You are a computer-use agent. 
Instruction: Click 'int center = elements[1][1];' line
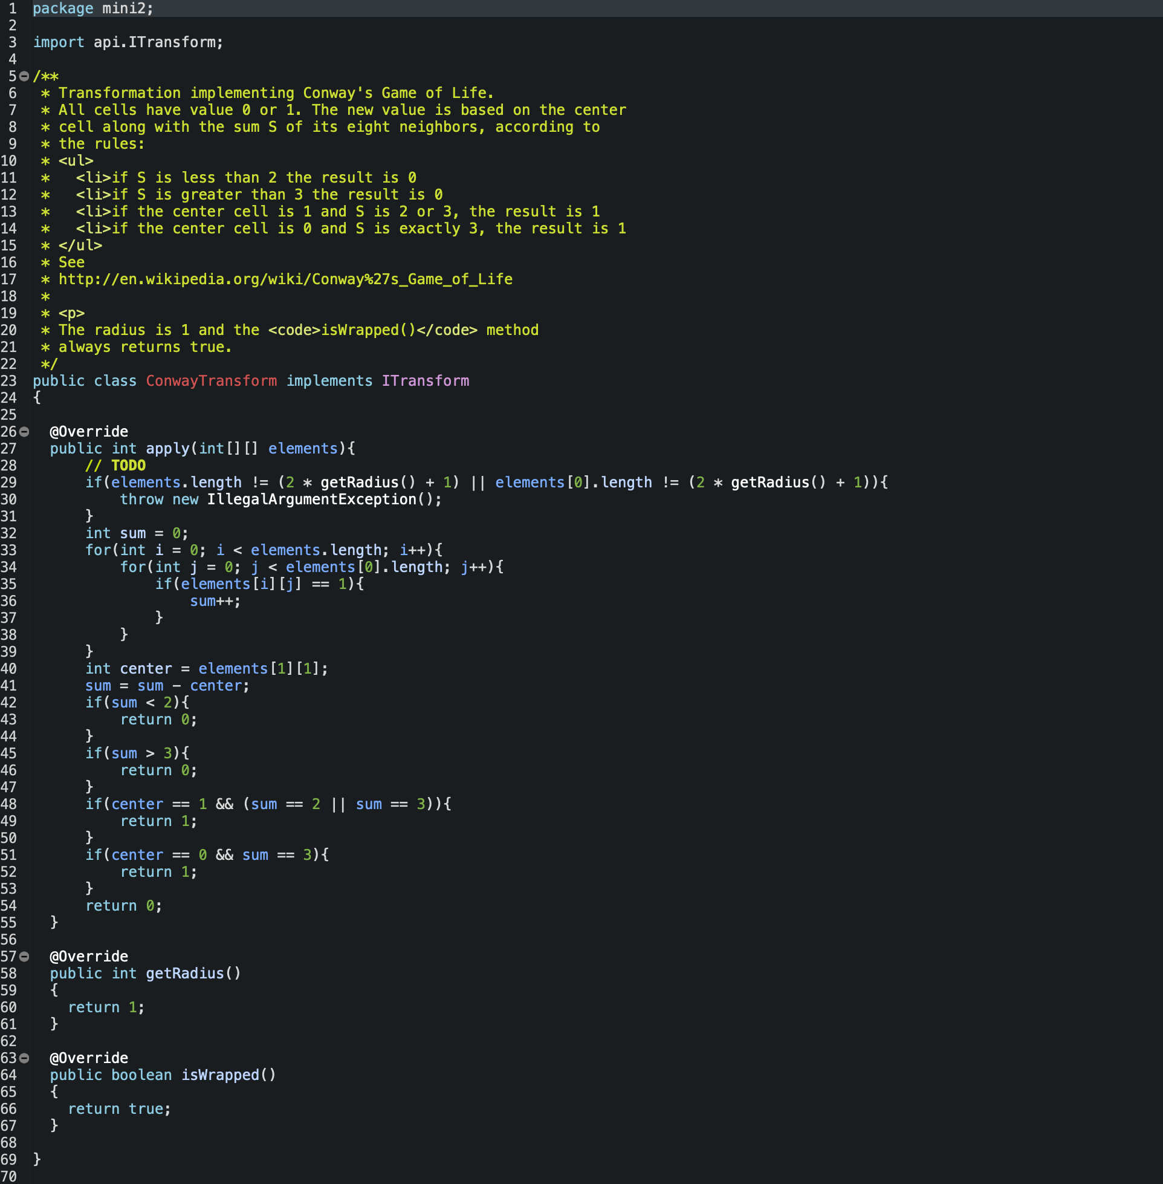click(x=207, y=669)
